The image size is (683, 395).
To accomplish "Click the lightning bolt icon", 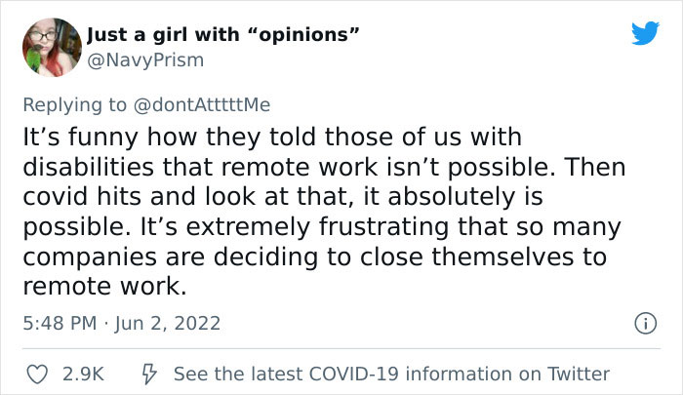I will pyautogui.click(x=150, y=374).
